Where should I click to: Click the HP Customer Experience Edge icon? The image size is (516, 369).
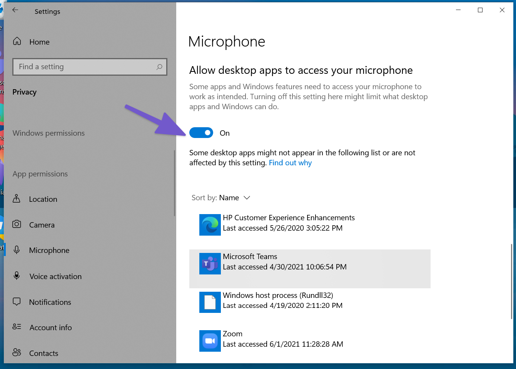click(x=210, y=225)
